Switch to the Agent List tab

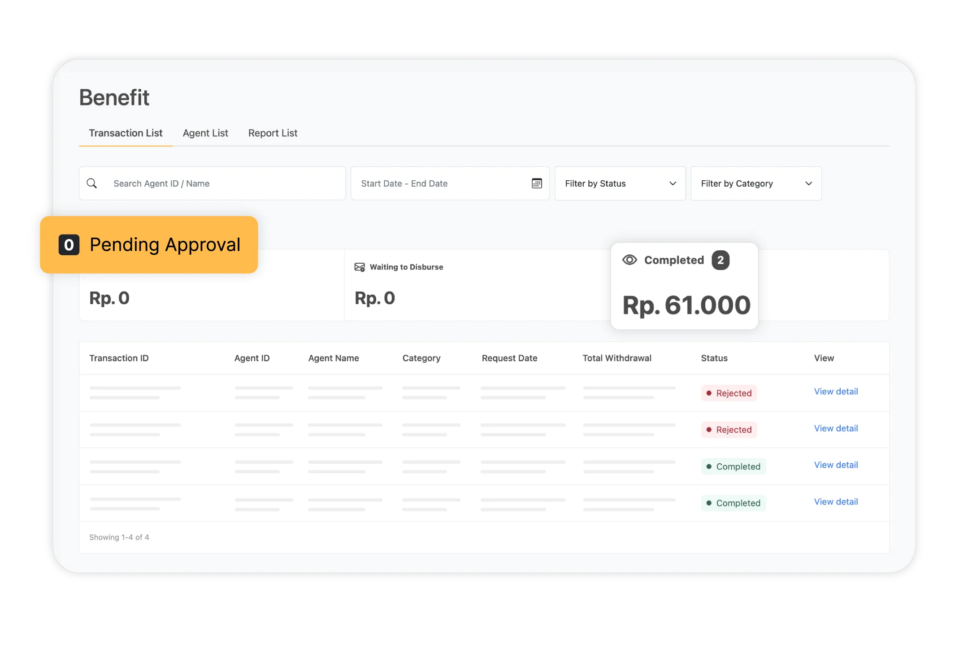pos(205,133)
